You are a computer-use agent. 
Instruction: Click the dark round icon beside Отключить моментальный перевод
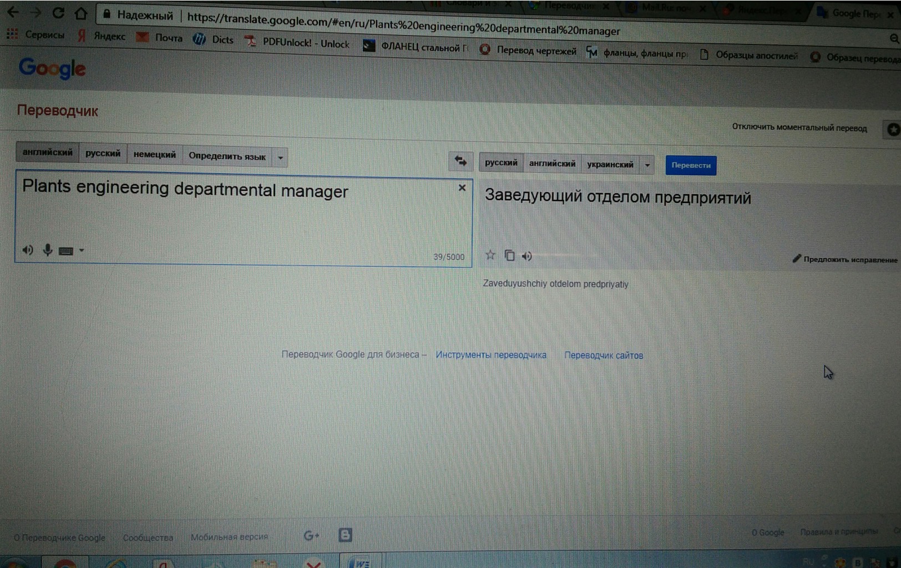(x=893, y=129)
